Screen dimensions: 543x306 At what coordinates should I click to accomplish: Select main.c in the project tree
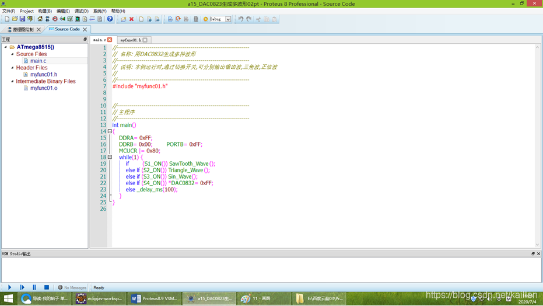[x=38, y=61]
